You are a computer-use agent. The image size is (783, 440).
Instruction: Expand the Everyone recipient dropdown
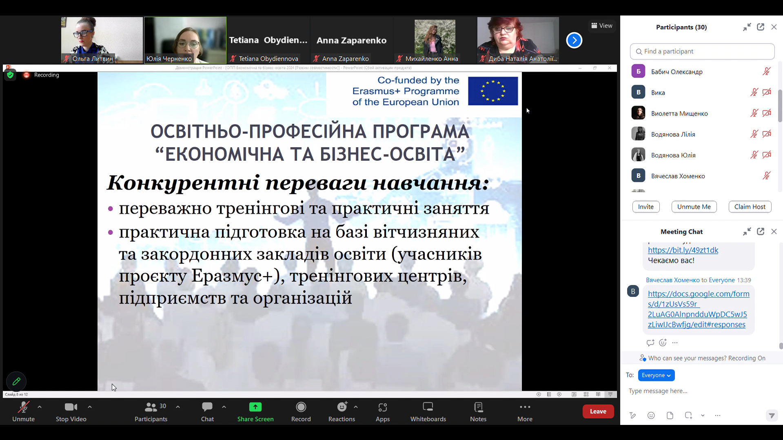tap(656, 375)
